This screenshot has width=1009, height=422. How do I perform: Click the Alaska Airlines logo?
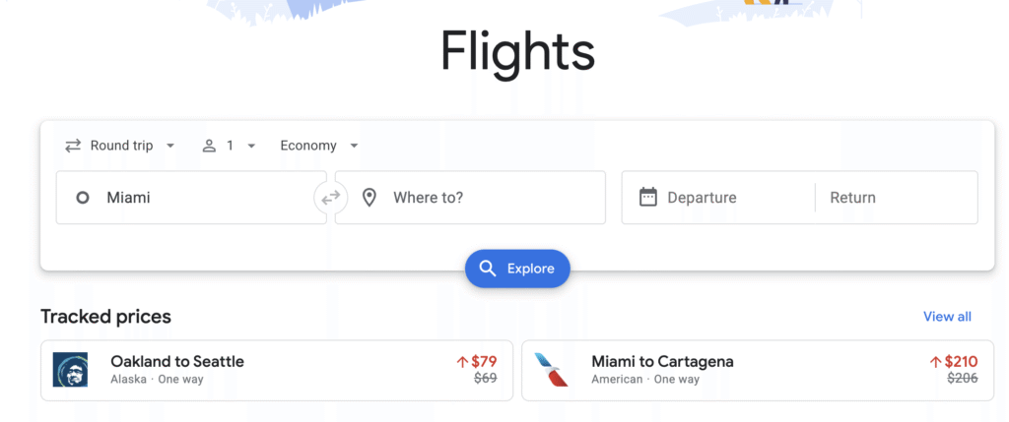(x=70, y=370)
